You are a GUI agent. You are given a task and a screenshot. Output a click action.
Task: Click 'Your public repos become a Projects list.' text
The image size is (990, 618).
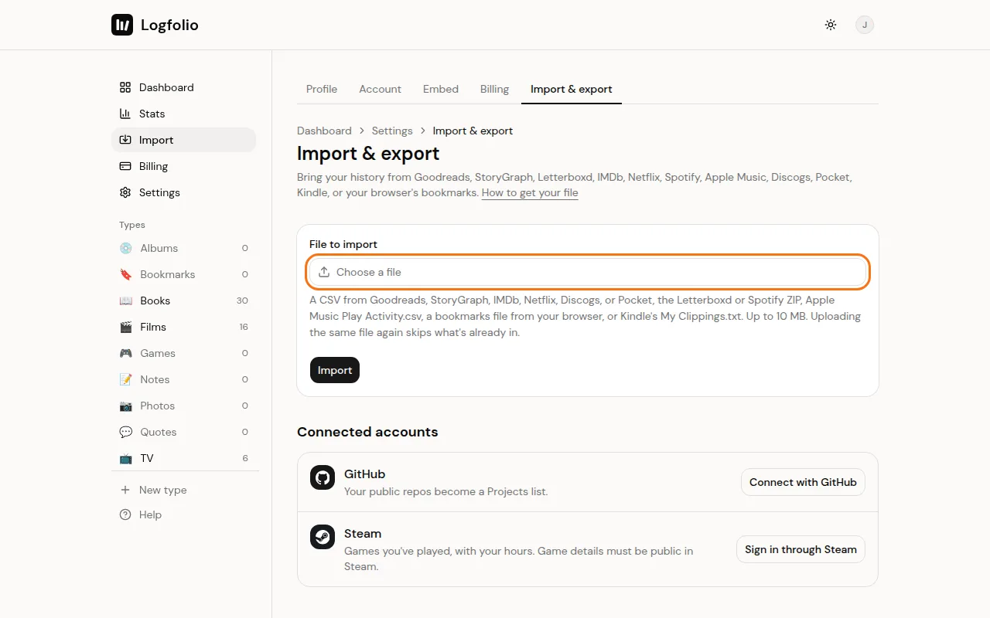445,491
